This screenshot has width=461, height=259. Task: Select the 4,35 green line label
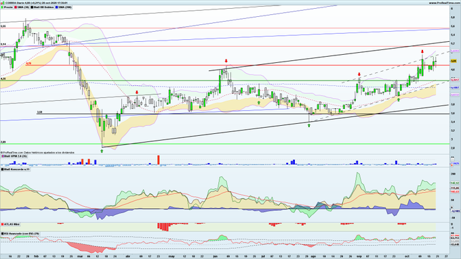(x=3, y=78)
